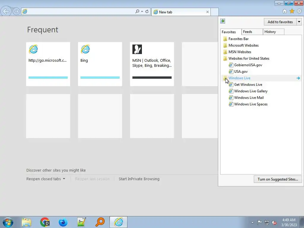This screenshot has height=228, width=304.
Task: Show hidden system tray icons arrow
Action: (252, 222)
